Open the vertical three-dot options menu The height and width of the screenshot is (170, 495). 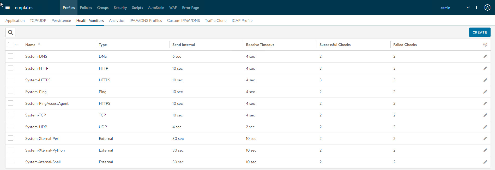476,8
